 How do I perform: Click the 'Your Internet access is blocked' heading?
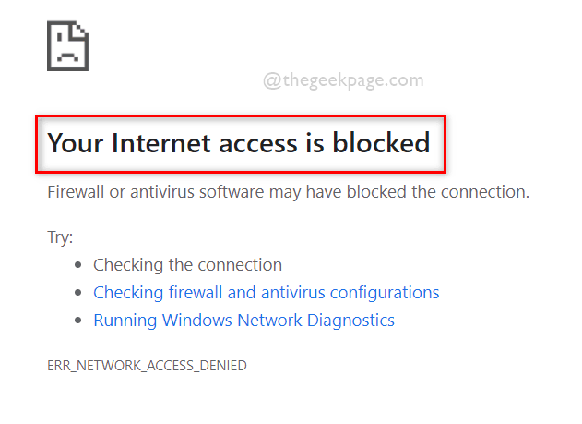[x=238, y=143]
